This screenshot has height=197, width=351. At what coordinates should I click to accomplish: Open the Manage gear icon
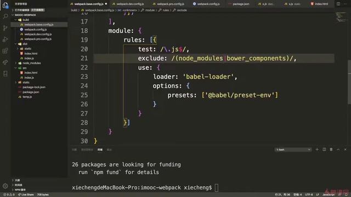5,186
